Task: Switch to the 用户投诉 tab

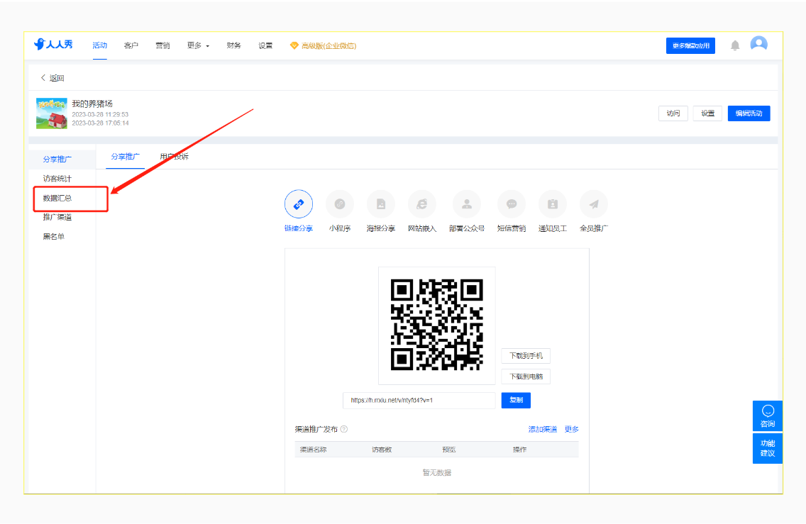Action: pos(175,157)
